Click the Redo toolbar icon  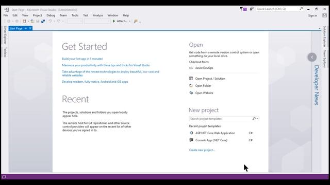[59, 21]
